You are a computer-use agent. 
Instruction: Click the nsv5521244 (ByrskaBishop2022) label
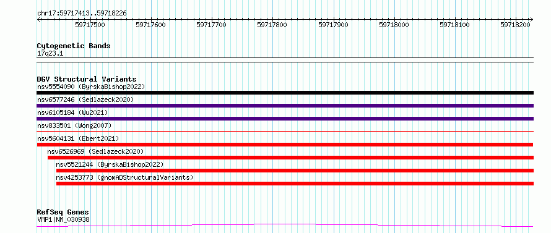[x=110, y=164]
